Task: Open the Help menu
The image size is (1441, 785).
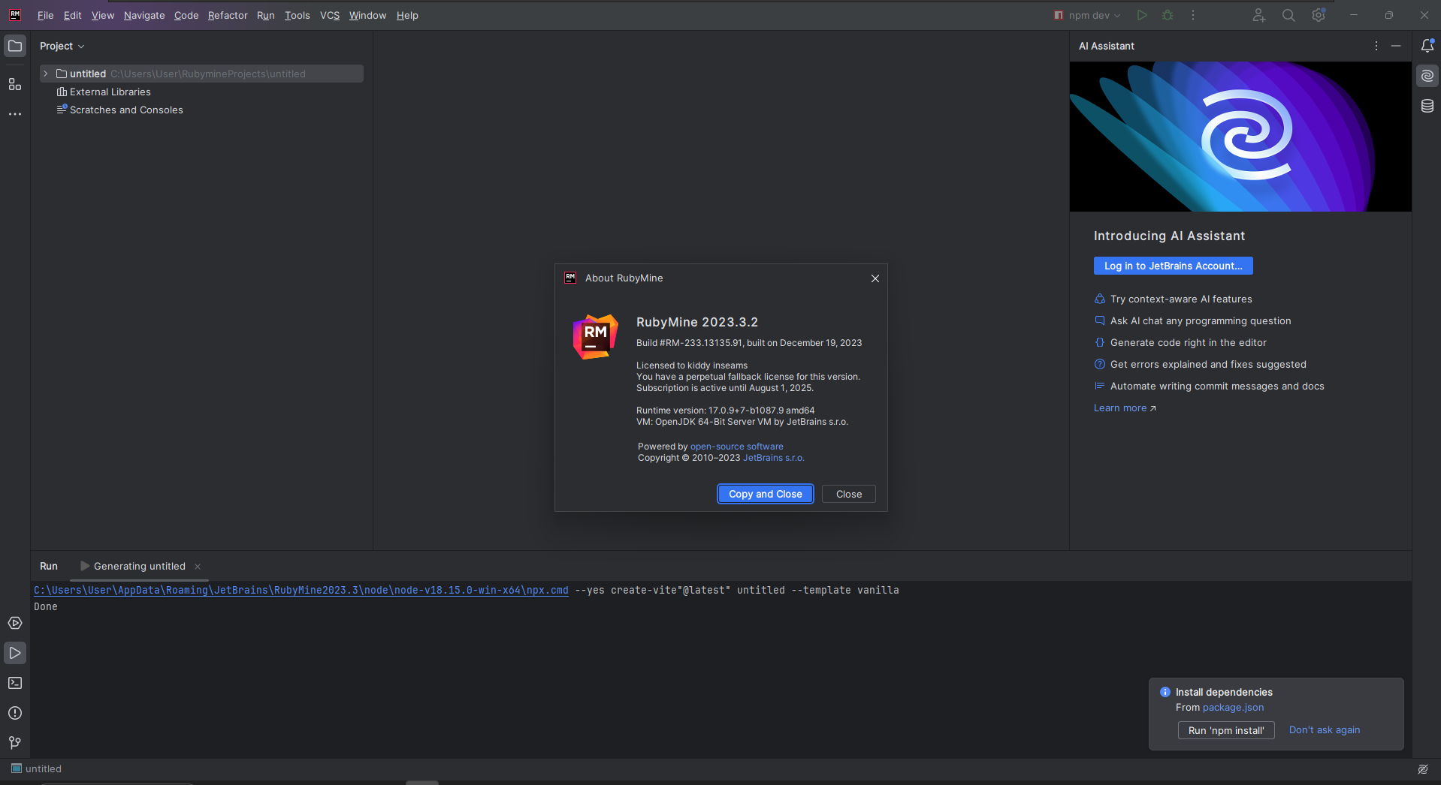Action: coord(407,15)
